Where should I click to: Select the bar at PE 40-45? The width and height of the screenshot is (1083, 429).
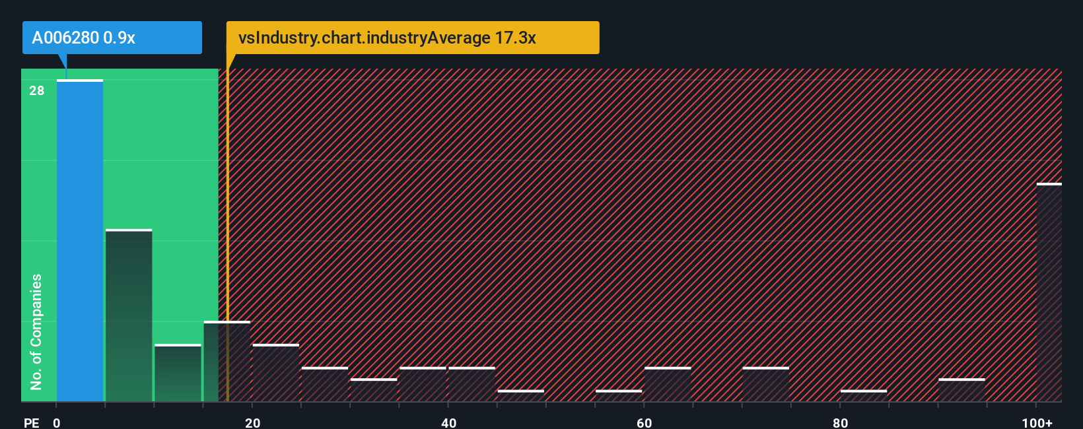coord(472,384)
